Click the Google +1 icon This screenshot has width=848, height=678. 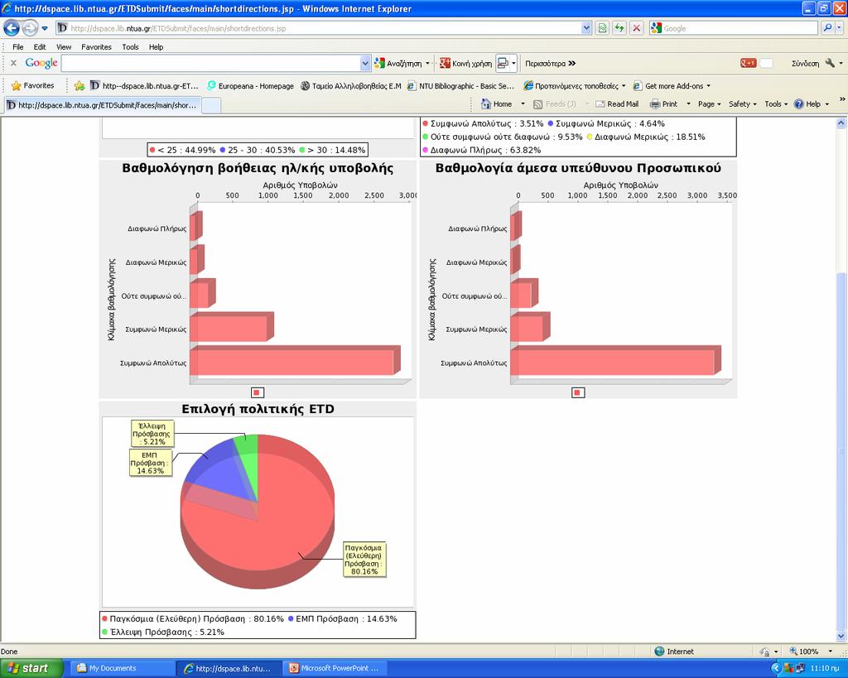pyautogui.click(x=748, y=63)
